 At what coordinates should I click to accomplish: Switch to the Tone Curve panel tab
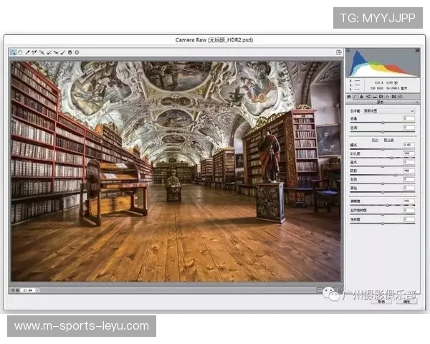(x=355, y=96)
